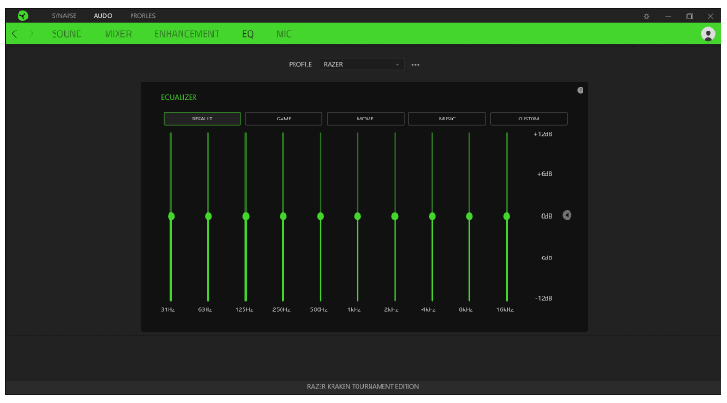Click the 500Hz slider handle
The height and width of the screenshot is (403, 727).
click(x=320, y=216)
